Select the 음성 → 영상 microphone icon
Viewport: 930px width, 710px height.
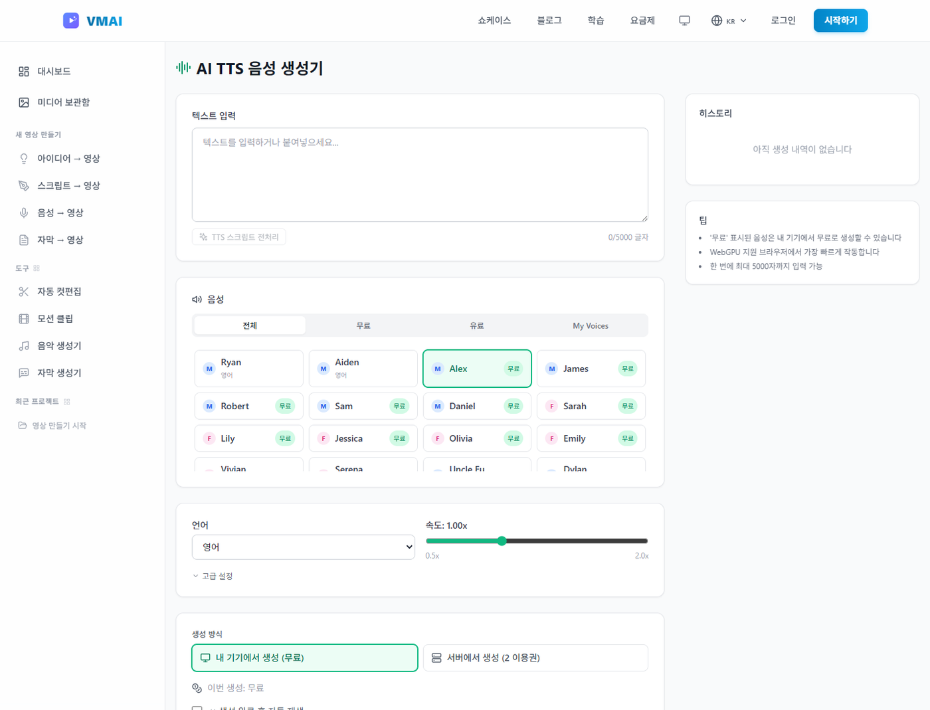pyautogui.click(x=24, y=213)
